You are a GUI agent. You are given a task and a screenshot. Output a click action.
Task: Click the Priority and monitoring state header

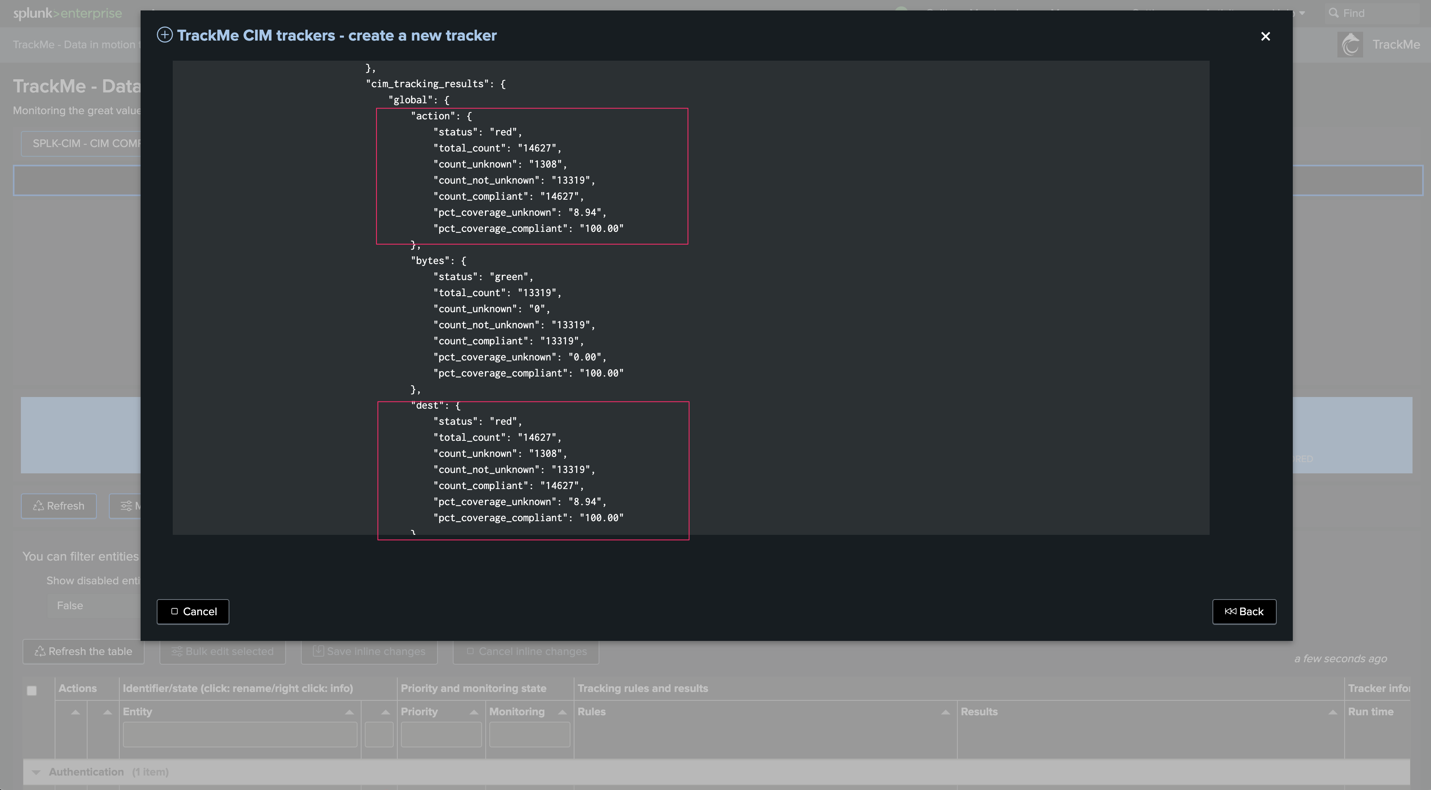[x=473, y=688]
